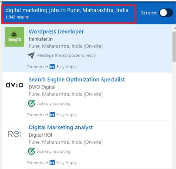Click the Digital ROI company logo
176x169 pixels.
tap(14, 133)
